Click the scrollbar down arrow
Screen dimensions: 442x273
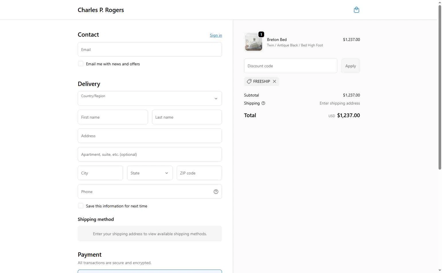[440, 270]
